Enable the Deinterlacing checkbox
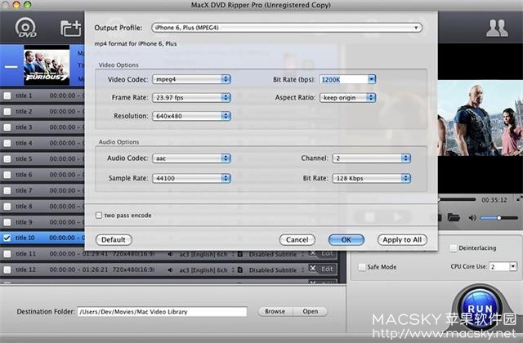The image size is (523, 343). (x=453, y=248)
